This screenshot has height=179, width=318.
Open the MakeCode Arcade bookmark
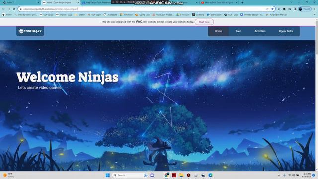(x=163, y=15)
